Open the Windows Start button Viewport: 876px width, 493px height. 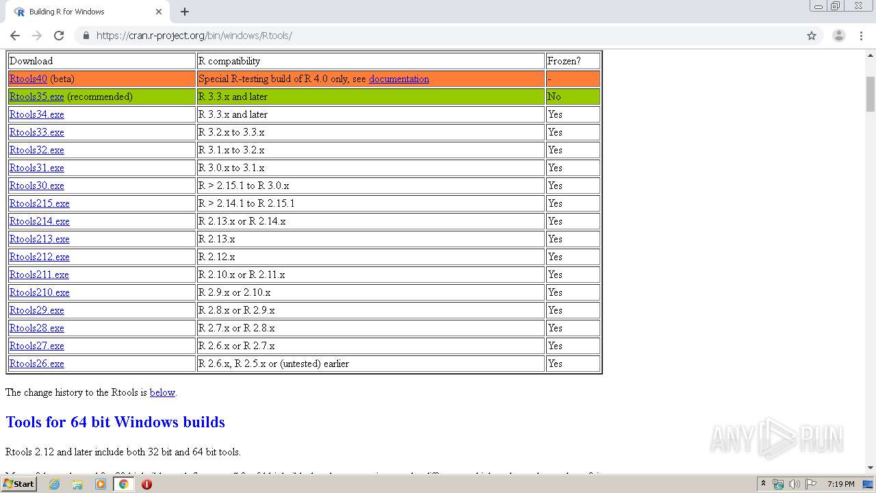tap(19, 484)
